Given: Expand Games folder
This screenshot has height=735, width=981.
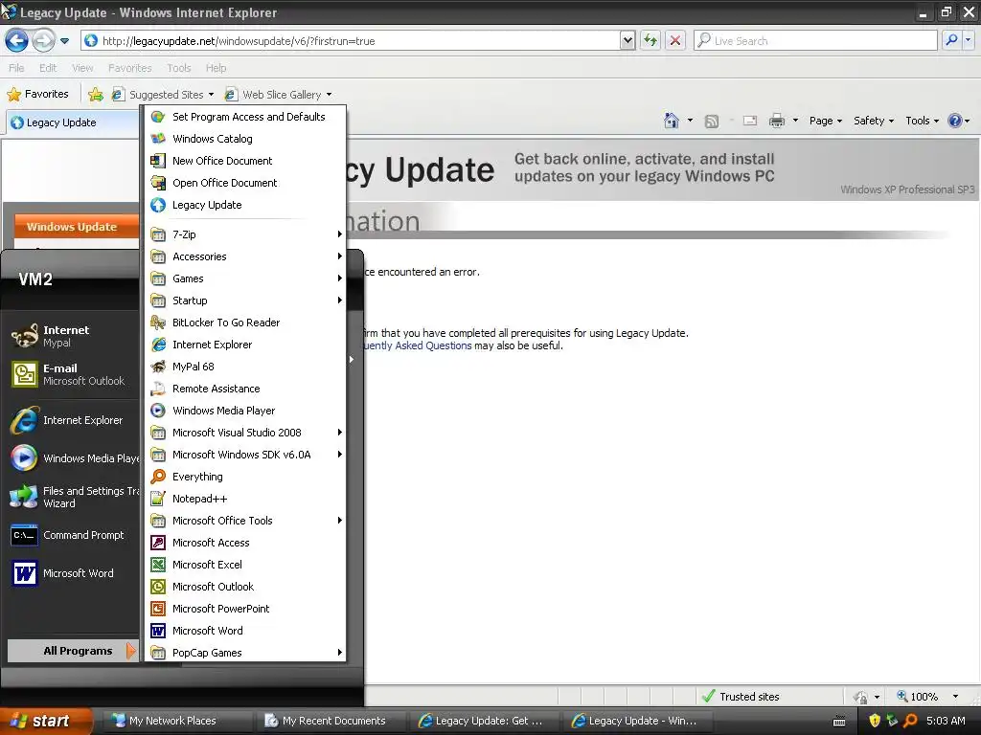Looking at the screenshot, I should tap(245, 278).
